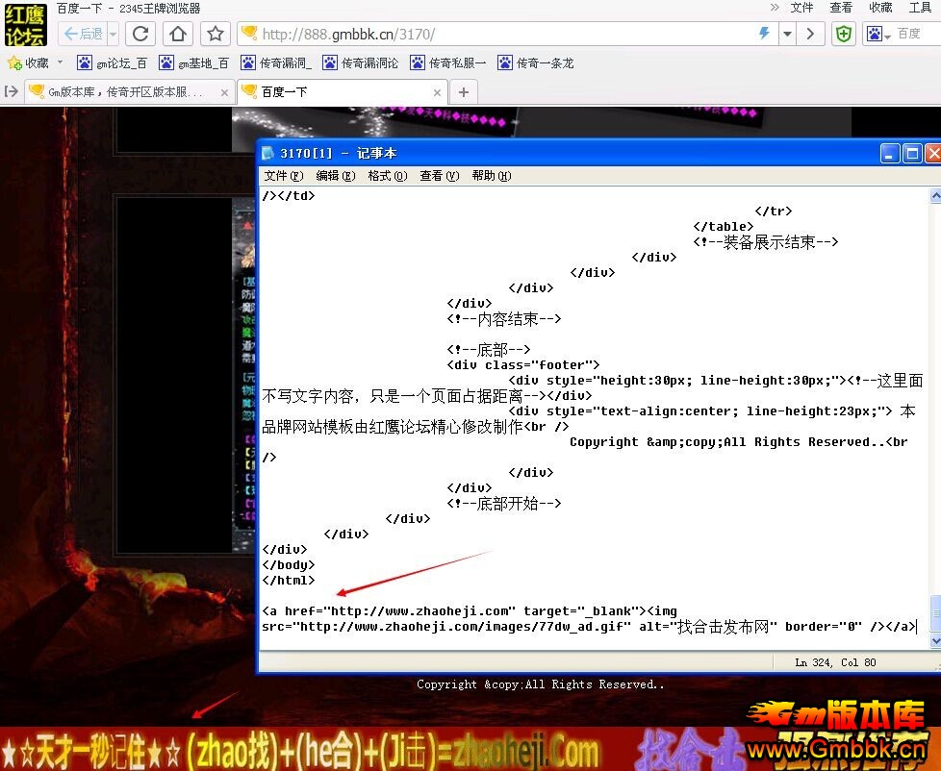The height and width of the screenshot is (771, 941).
Task: Open the 传奇漏洞论 bookmark
Action: 361,62
